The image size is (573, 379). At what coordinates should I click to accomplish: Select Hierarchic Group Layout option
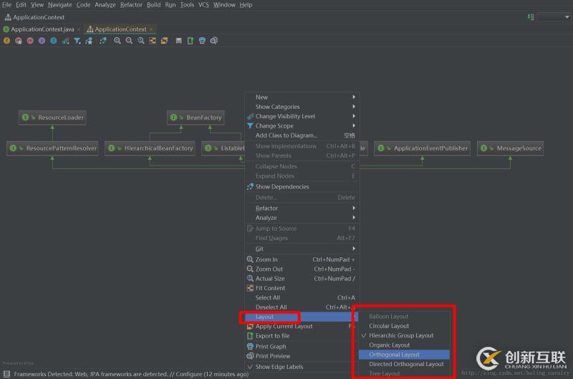[x=404, y=335]
